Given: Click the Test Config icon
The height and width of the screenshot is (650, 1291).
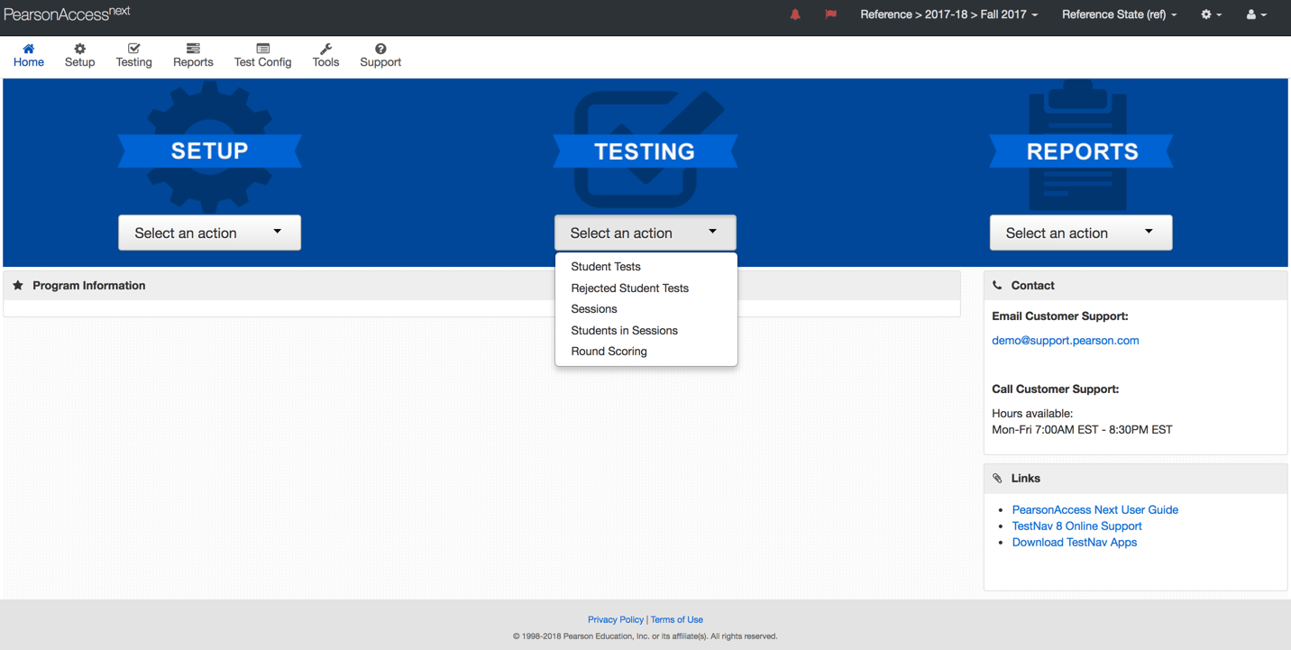Looking at the screenshot, I should click(x=262, y=49).
